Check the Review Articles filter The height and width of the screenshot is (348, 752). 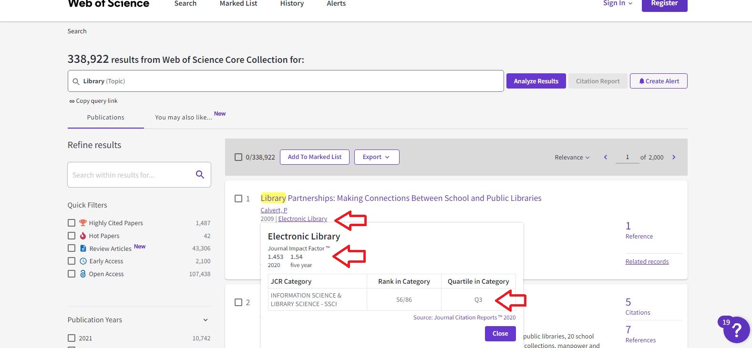click(x=72, y=248)
